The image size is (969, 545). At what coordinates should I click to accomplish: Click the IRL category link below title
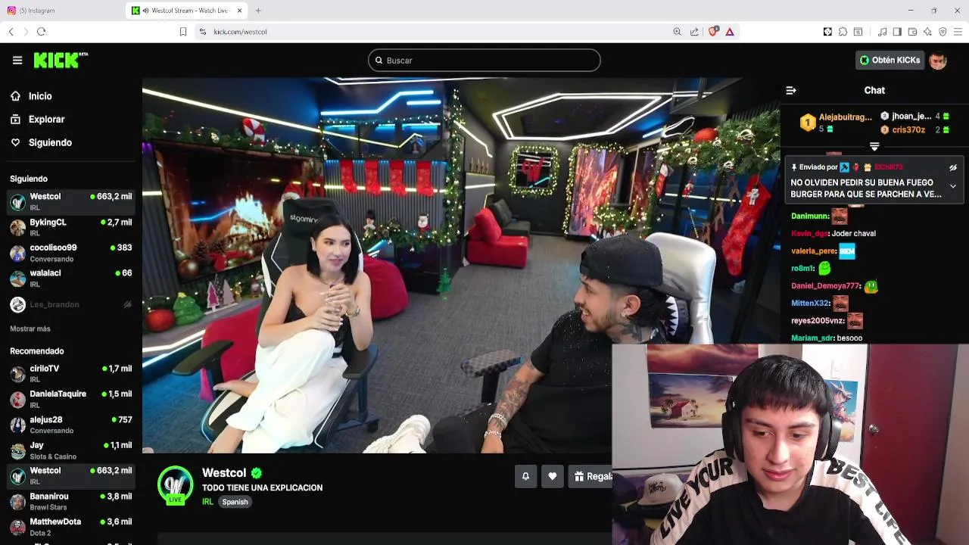click(207, 502)
